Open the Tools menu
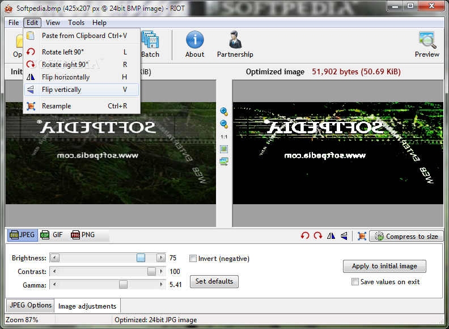449x329 pixels. pyautogui.click(x=76, y=23)
